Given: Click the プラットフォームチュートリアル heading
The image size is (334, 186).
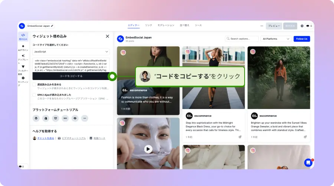Looking at the screenshot, I should click(x=55, y=110).
